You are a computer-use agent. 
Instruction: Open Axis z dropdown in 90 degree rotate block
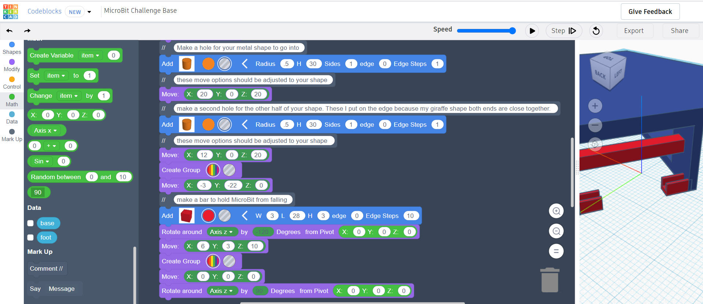click(221, 291)
